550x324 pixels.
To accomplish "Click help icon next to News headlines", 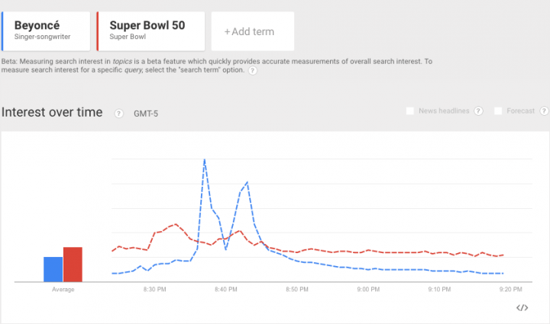I will (x=478, y=111).
